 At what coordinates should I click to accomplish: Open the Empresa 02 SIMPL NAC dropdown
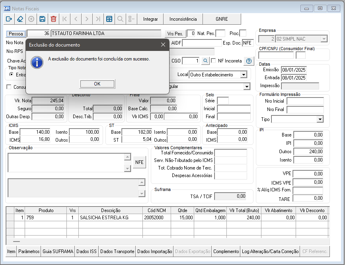coord(324,39)
